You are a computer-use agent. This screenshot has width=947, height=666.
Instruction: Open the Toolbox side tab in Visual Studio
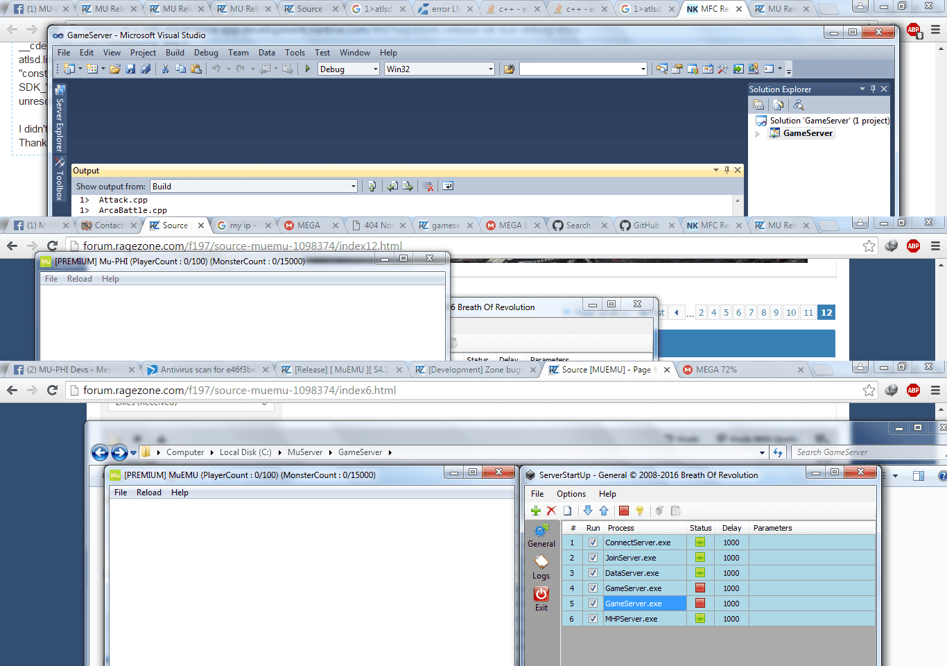tap(60, 180)
